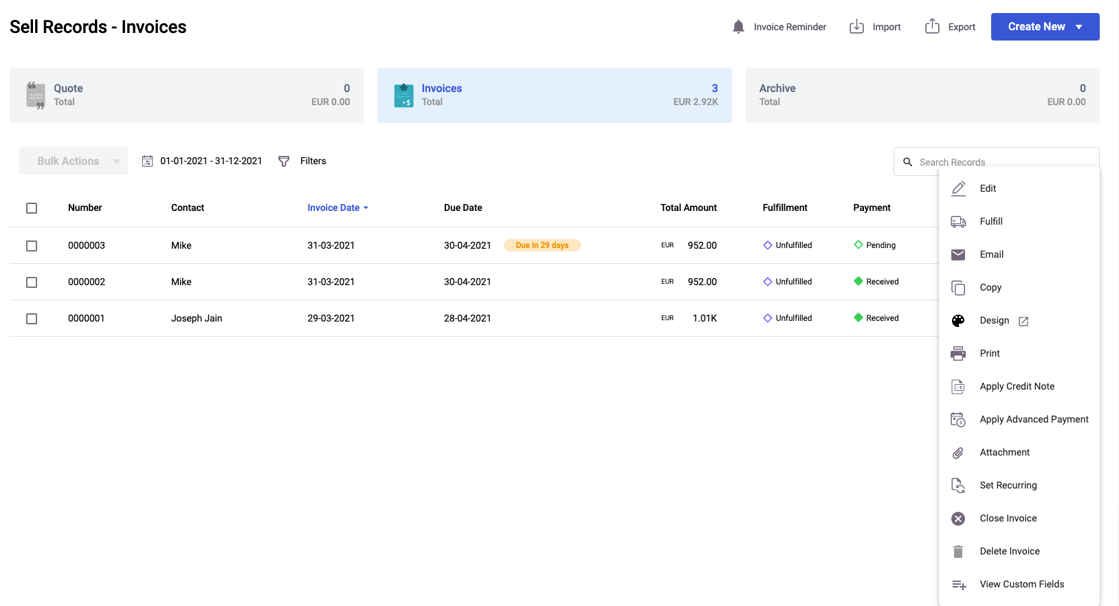Screen dimensions: 1119x606
Task: Switch to the Quote tab card
Action: click(x=186, y=96)
